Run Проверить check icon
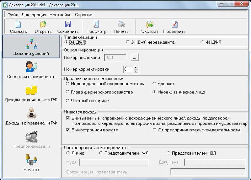Viewport: 251px width, 180px height. point(174,24)
